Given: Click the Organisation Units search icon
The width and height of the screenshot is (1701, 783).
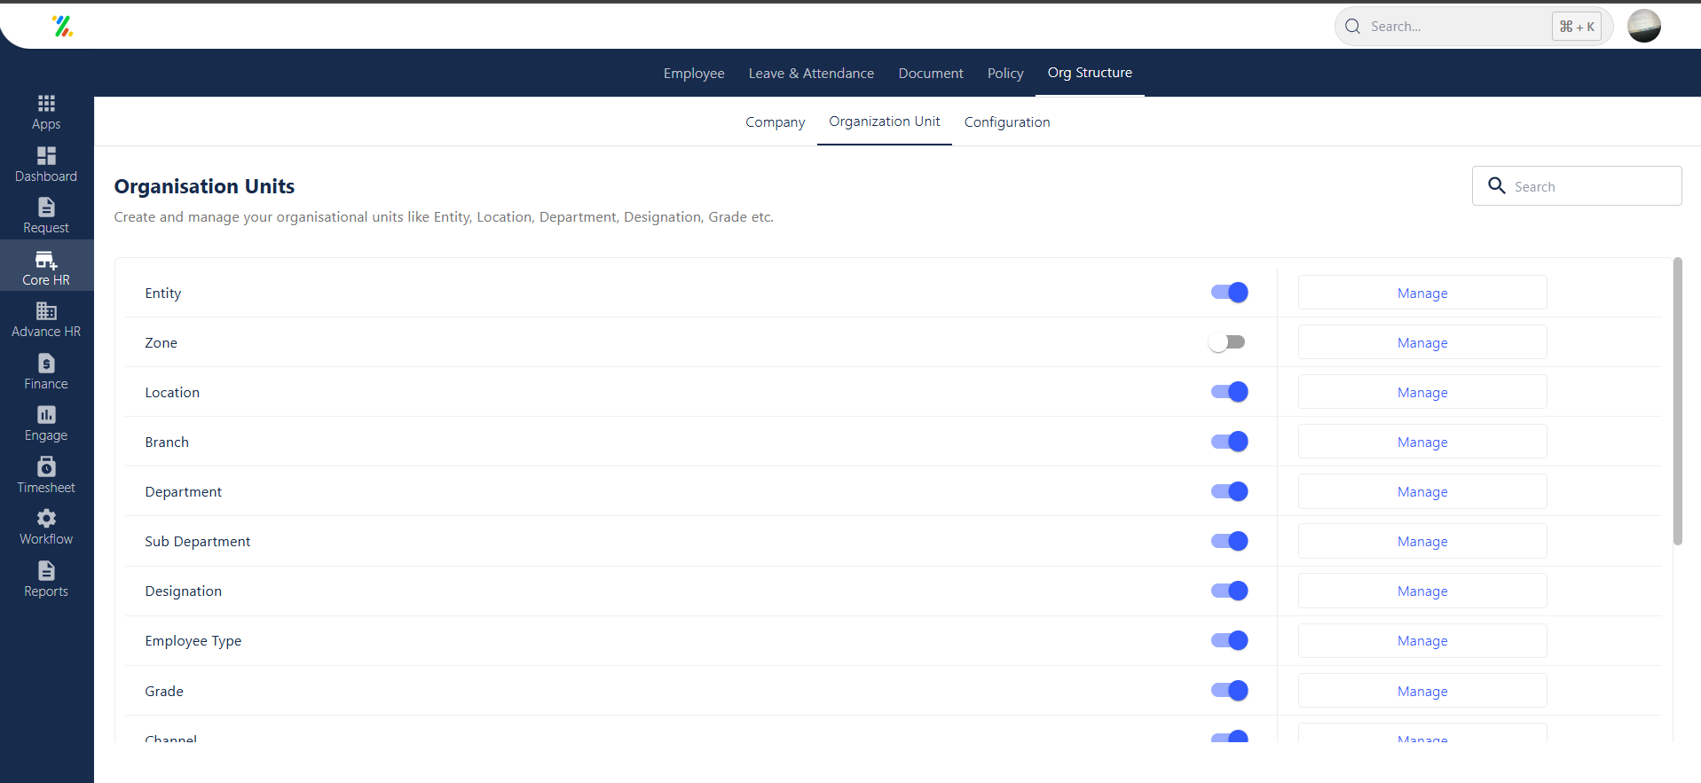Looking at the screenshot, I should (1497, 185).
